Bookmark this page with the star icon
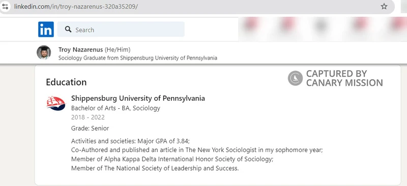The image size is (407, 186). 384,7
